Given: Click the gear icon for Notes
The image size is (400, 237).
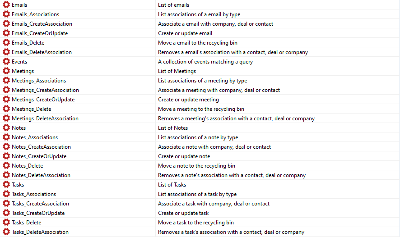Looking at the screenshot, I should click(x=6, y=128).
